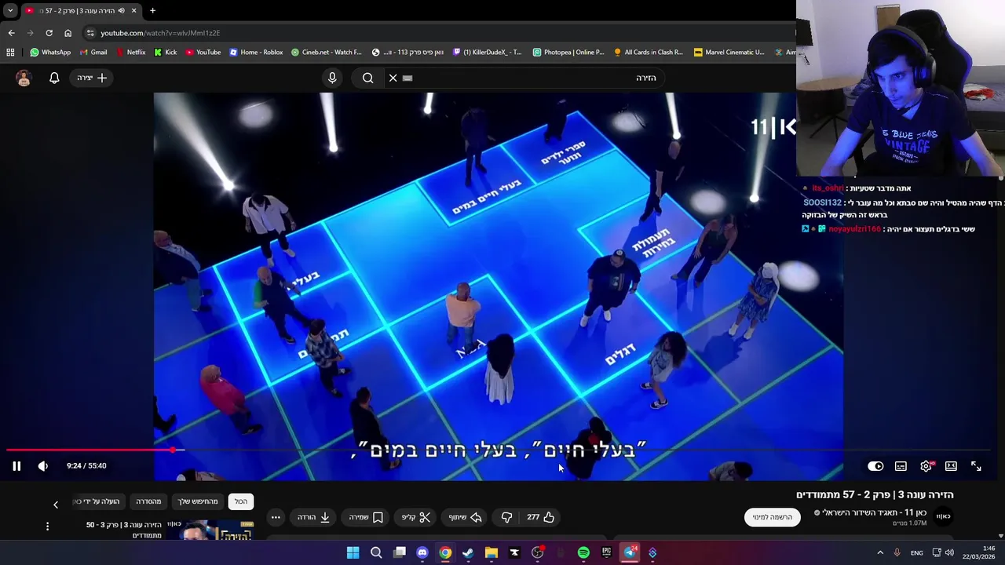Open the Windows Start menu
This screenshot has width=1005, height=565.
click(353, 552)
